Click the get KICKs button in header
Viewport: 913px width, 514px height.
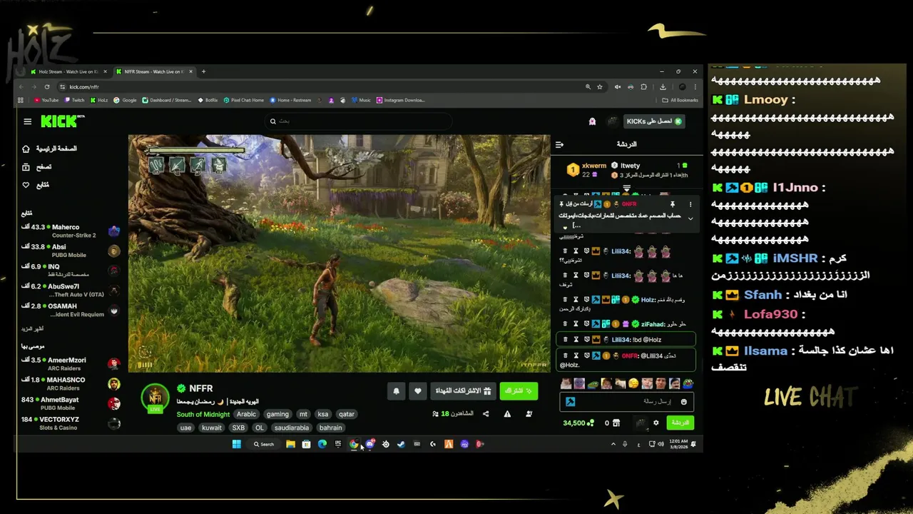pos(654,121)
